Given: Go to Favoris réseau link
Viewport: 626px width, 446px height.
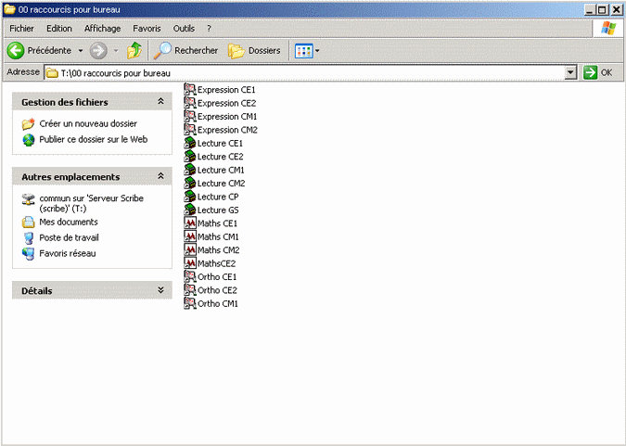Looking at the screenshot, I should point(68,253).
